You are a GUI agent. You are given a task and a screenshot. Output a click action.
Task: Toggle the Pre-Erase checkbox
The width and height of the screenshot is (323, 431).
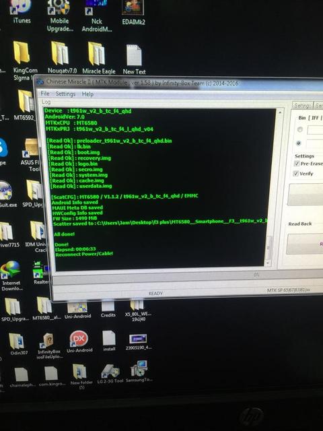click(297, 163)
